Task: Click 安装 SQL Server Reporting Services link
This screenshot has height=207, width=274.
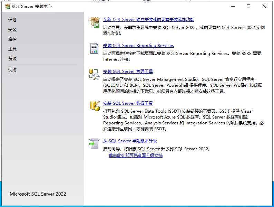Action: 138,46
